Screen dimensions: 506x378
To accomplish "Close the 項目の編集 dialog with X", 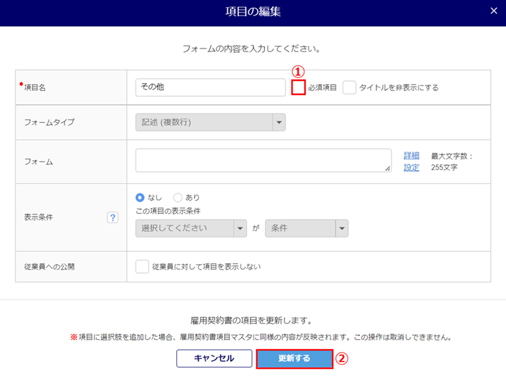I will click(494, 11).
